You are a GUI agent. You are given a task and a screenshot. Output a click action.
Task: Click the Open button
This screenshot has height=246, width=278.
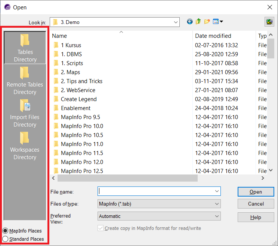tap(256, 192)
